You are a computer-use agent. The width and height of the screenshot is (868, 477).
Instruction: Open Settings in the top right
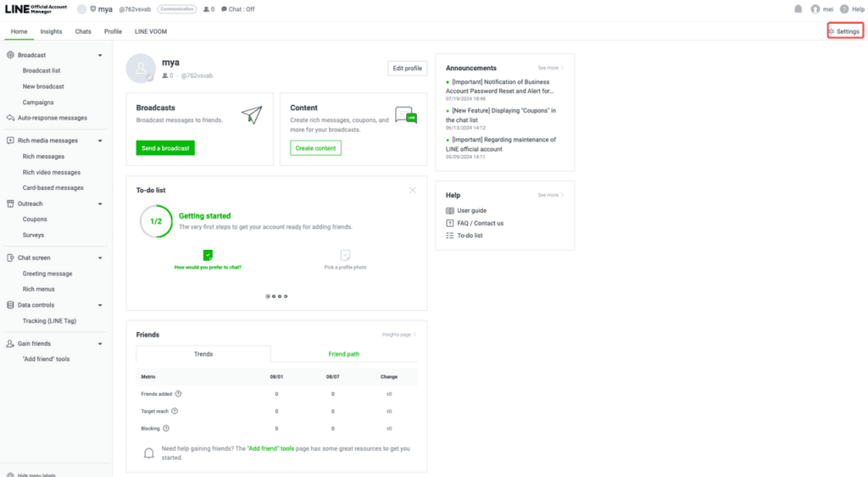845,31
